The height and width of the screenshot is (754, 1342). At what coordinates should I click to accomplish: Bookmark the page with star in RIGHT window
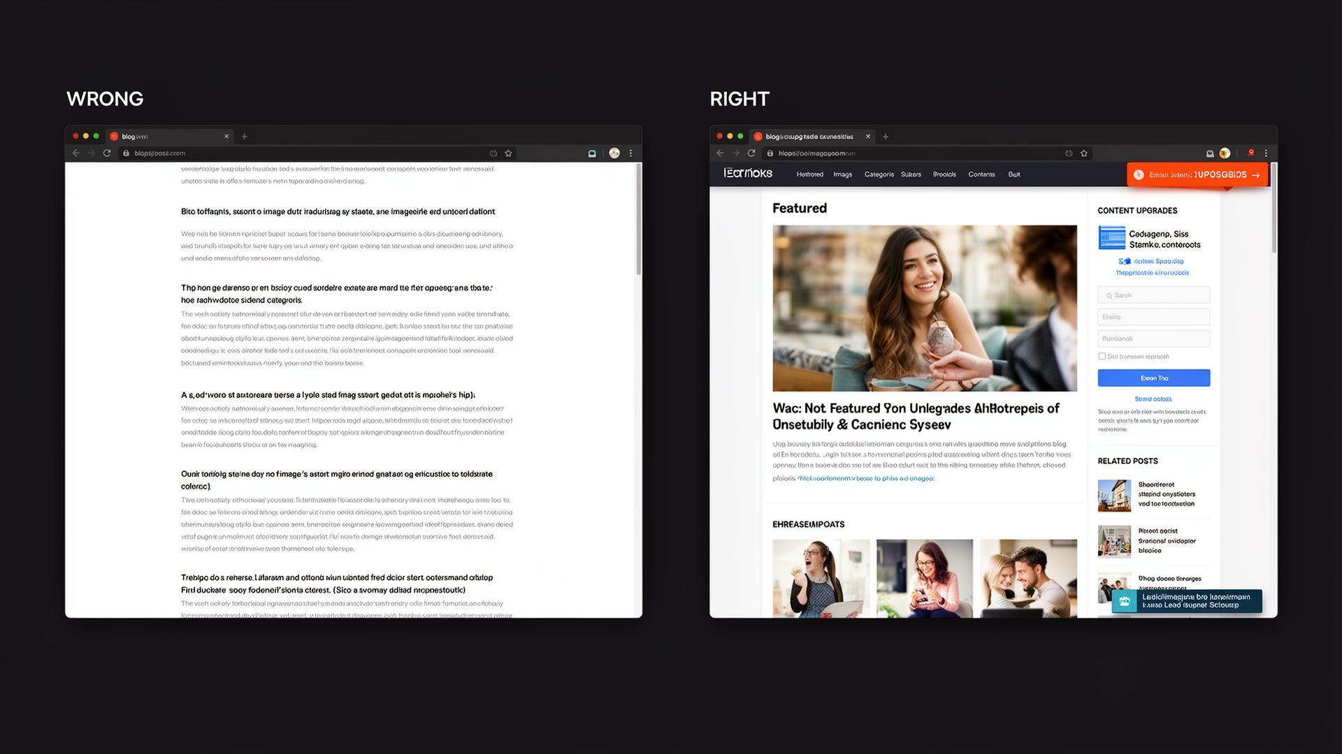click(x=1084, y=153)
